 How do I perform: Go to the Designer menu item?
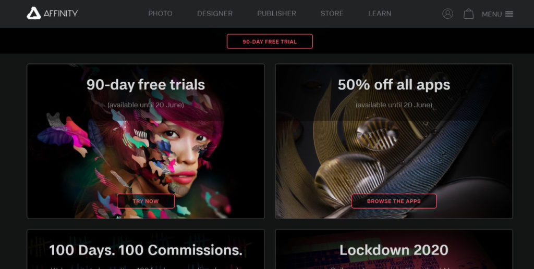click(215, 14)
